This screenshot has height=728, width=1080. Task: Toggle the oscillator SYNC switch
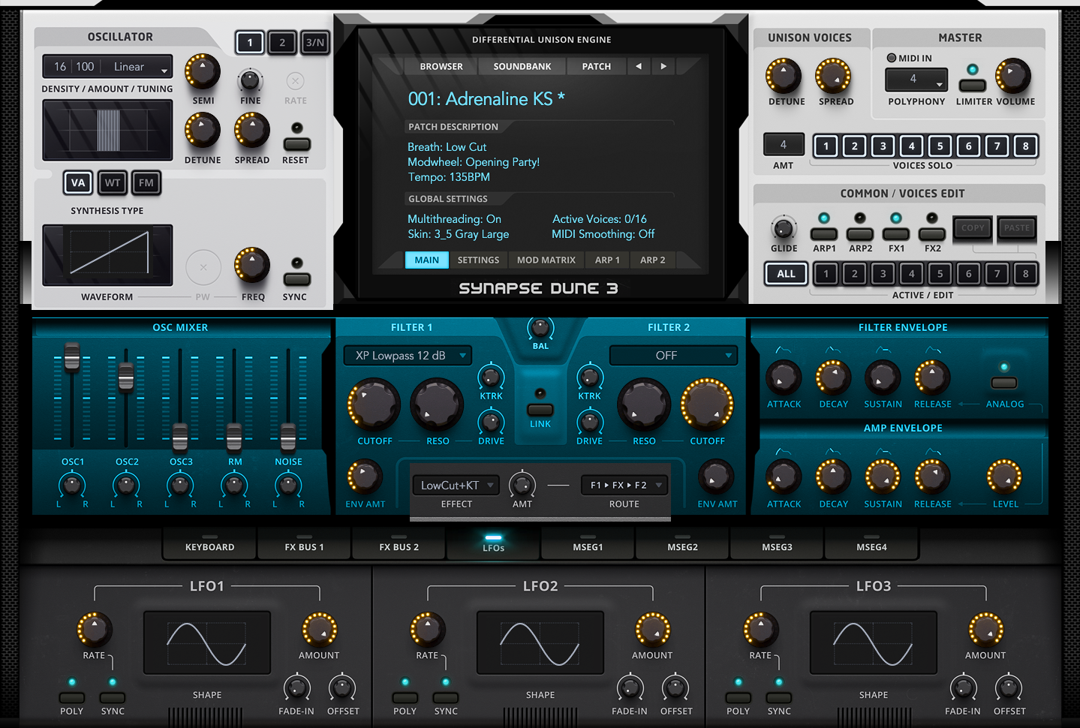click(296, 279)
